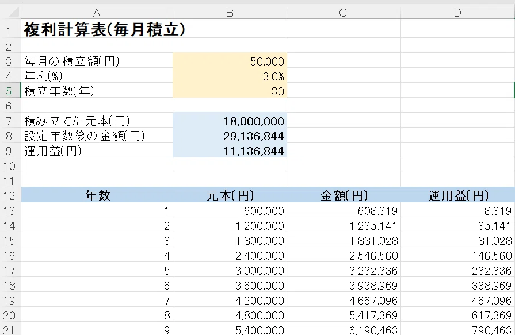
Task: Click the cell with profit 35,141
Action: click(x=458, y=225)
